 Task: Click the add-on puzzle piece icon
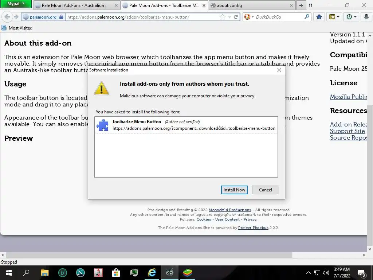(102, 125)
